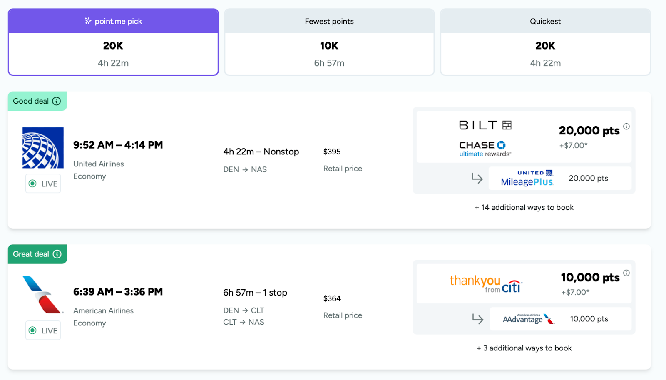Click the ThankYou from Citi logo
The image size is (666, 380).
484,283
